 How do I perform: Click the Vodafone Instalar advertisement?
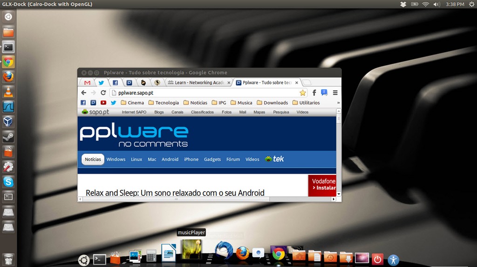point(322,185)
